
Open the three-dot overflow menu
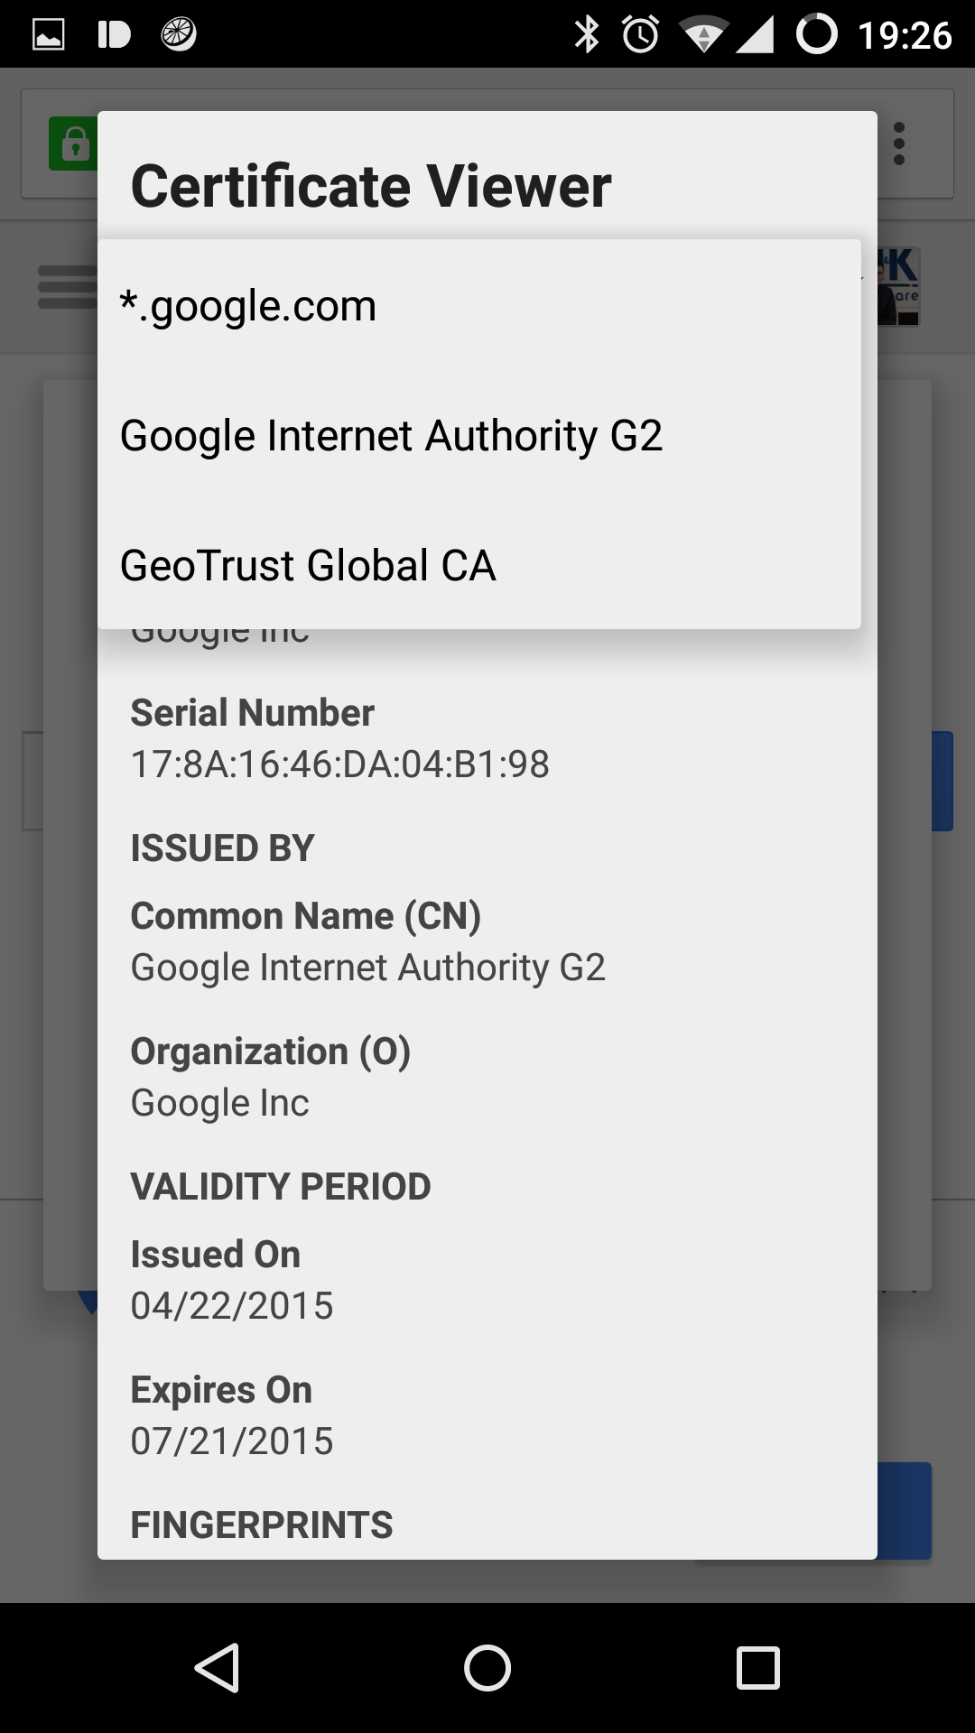pyautogui.click(x=898, y=144)
